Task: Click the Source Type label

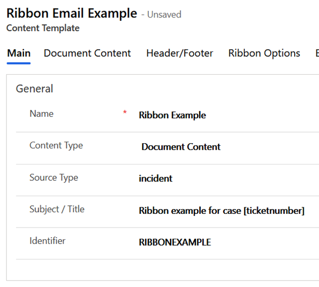Action: coord(54,177)
